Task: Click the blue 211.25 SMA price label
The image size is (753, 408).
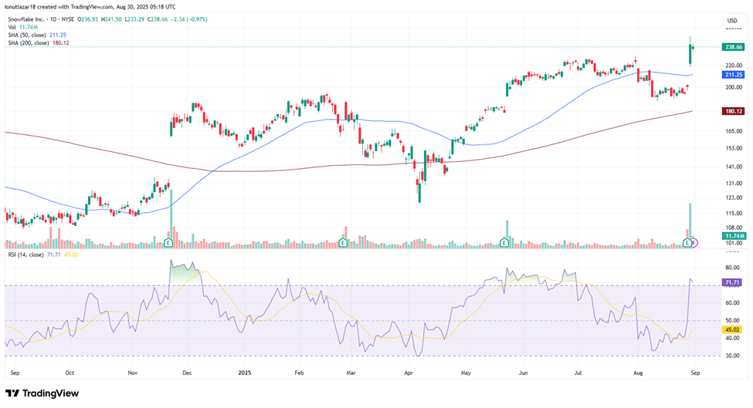Action: pyautogui.click(x=733, y=75)
